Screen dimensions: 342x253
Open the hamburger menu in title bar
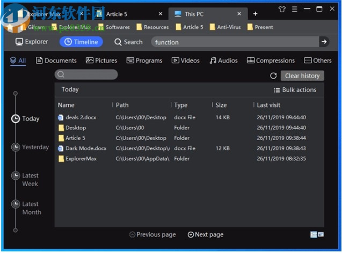coord(295,9)
